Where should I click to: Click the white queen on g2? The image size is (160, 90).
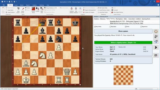pyautogui.click(x=67, y=72)
